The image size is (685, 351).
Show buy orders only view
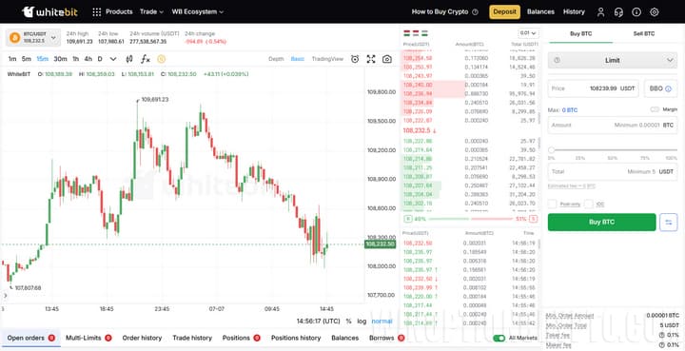click(424, 33)
